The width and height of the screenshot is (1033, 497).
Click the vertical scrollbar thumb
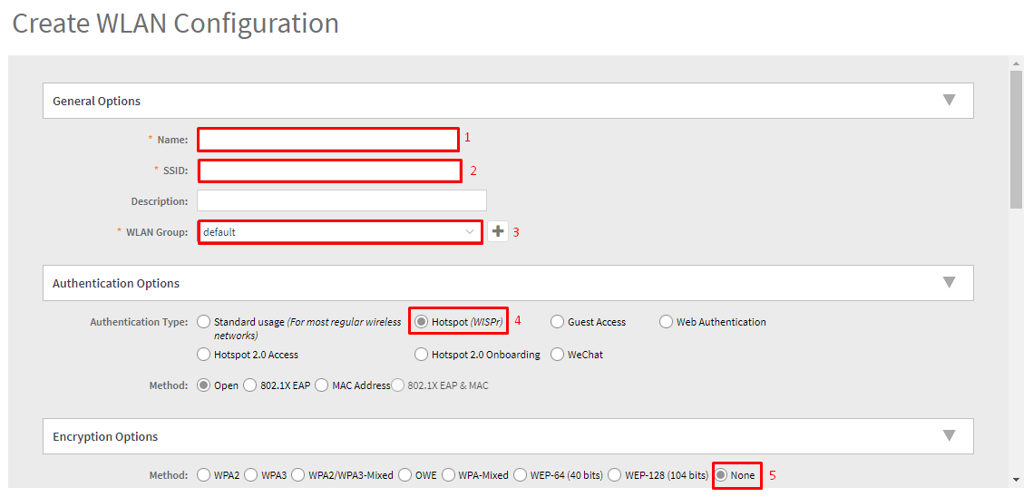[x=1016, y=138]
